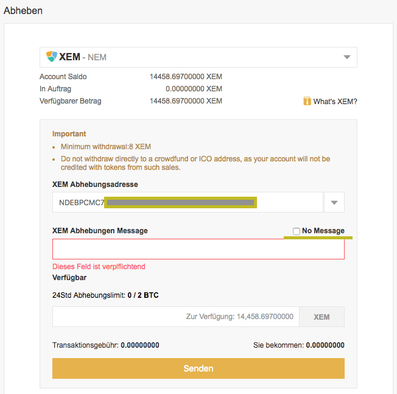This screenshot has height=394, width=397.
Task: Click the XEM coin logo icon
Action: tap(51, 57)
